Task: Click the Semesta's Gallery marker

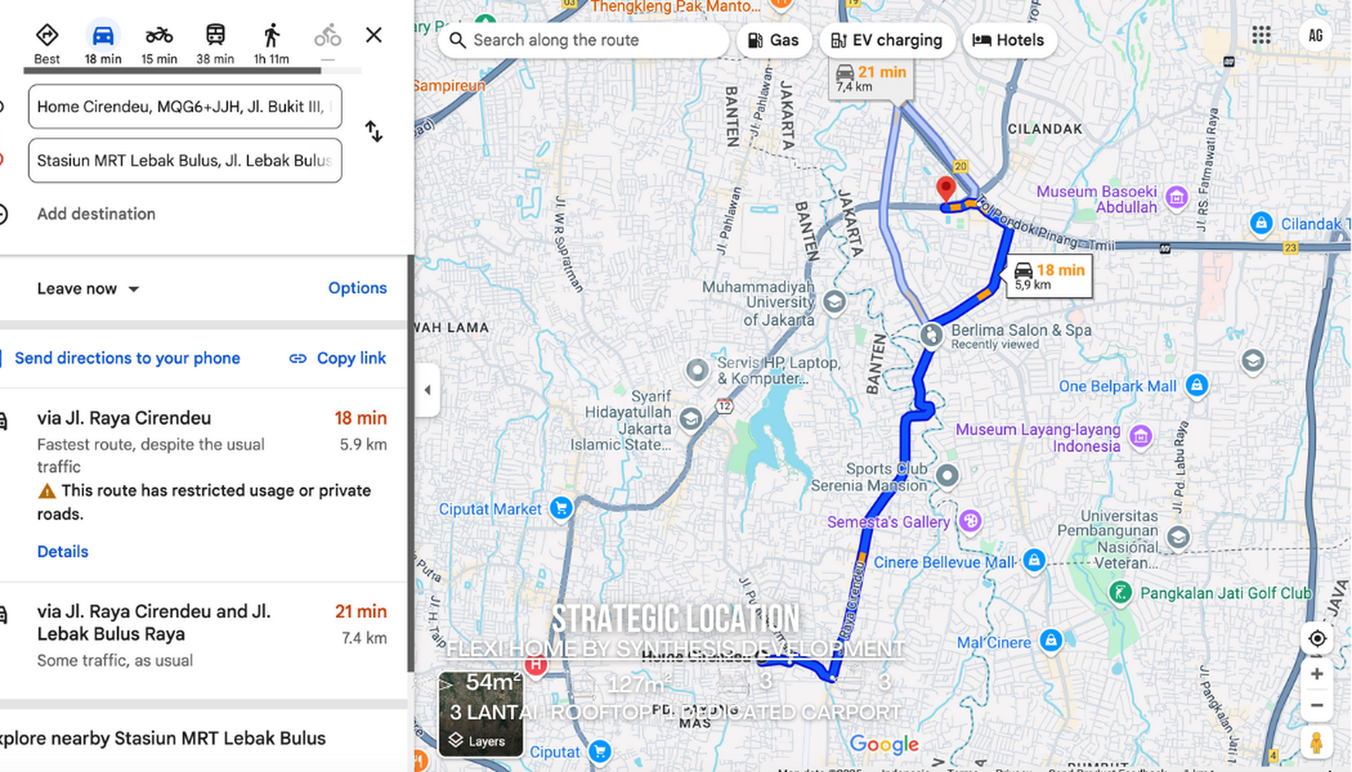Action: click(x=970, y=521)
